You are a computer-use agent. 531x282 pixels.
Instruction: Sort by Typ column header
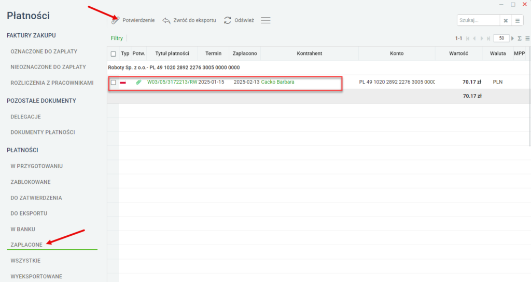coord(125,53)
